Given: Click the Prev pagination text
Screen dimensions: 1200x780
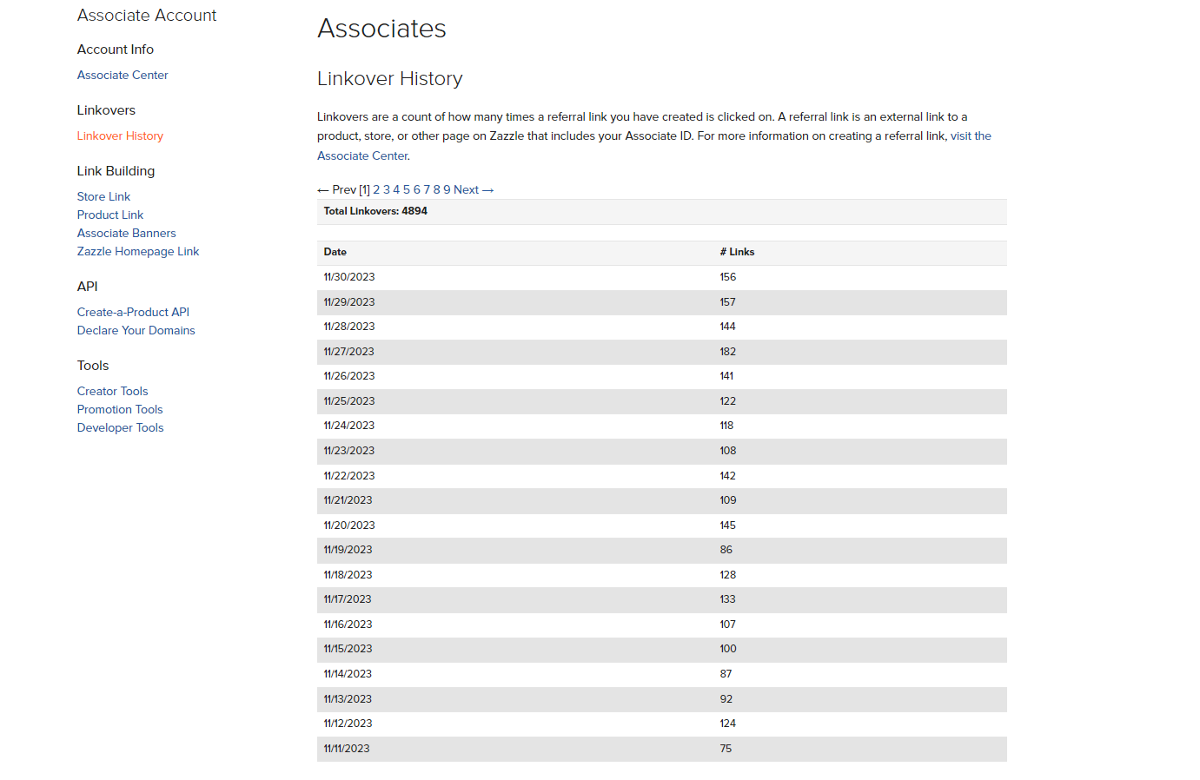Looking at the screenshot, I should click(337, 190).
